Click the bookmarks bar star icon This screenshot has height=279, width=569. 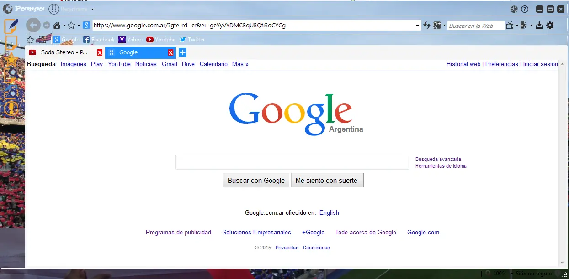coord(30,40)
